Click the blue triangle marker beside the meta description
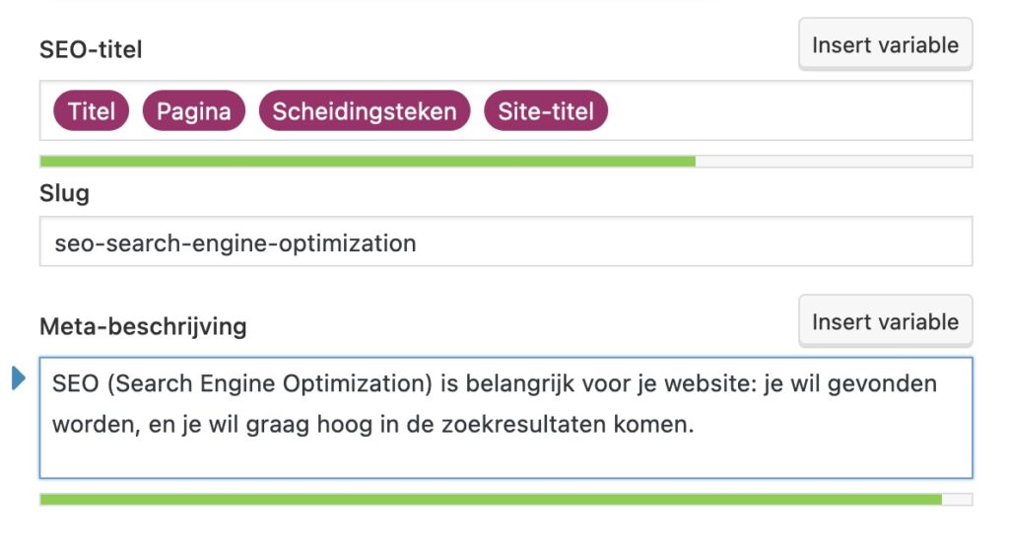This screenshot has width=1009, height=547. (18, 377)
